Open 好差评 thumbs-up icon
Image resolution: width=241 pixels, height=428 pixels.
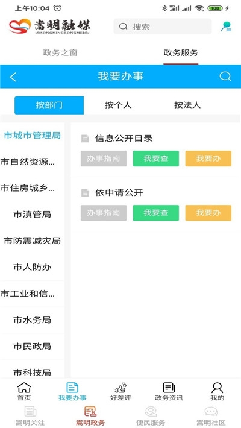pos(120,388)
